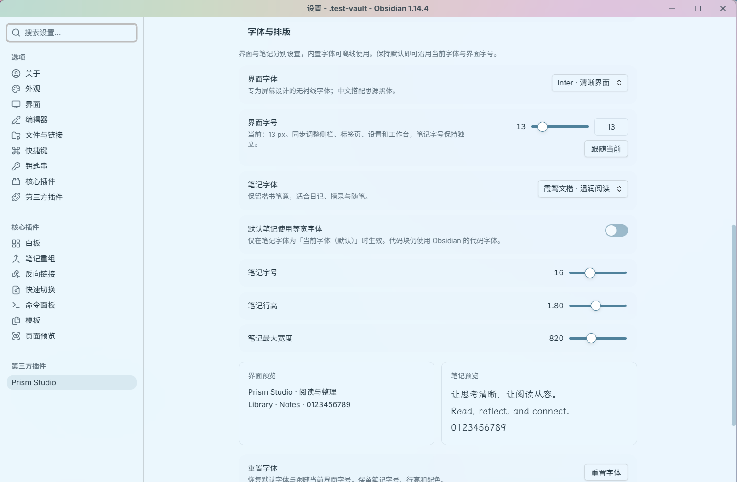
Task: Open the Prism Studio plugin settings tab
Action: click(72, 383)
